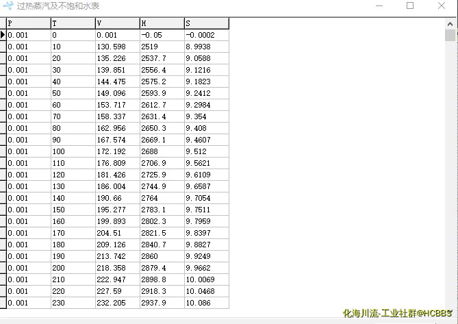The height and width of the screenshot is (324, 458).
Task: Select V cell 199.893
Action: pyautogui.click(x=118, y=221)
